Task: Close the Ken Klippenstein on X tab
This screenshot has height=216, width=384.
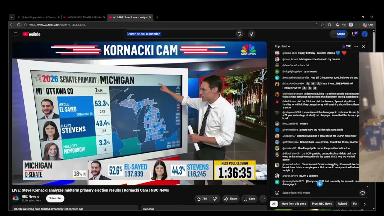Action: [58, 17]
